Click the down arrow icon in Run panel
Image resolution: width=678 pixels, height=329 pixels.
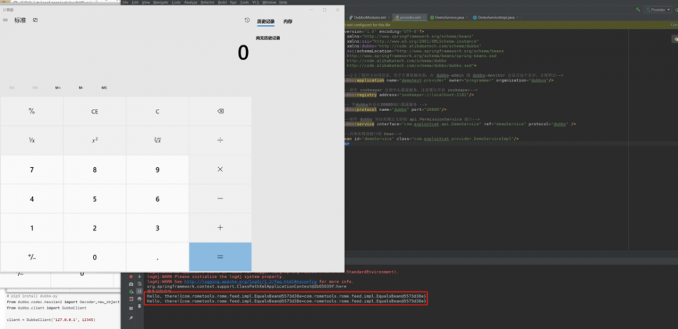point(139,276)
